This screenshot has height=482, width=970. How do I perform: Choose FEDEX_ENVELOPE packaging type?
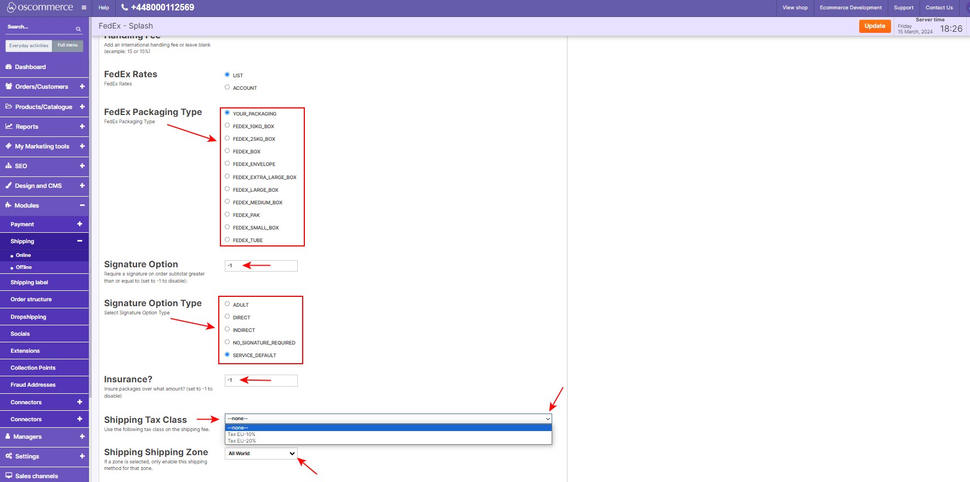coord(227,164)
